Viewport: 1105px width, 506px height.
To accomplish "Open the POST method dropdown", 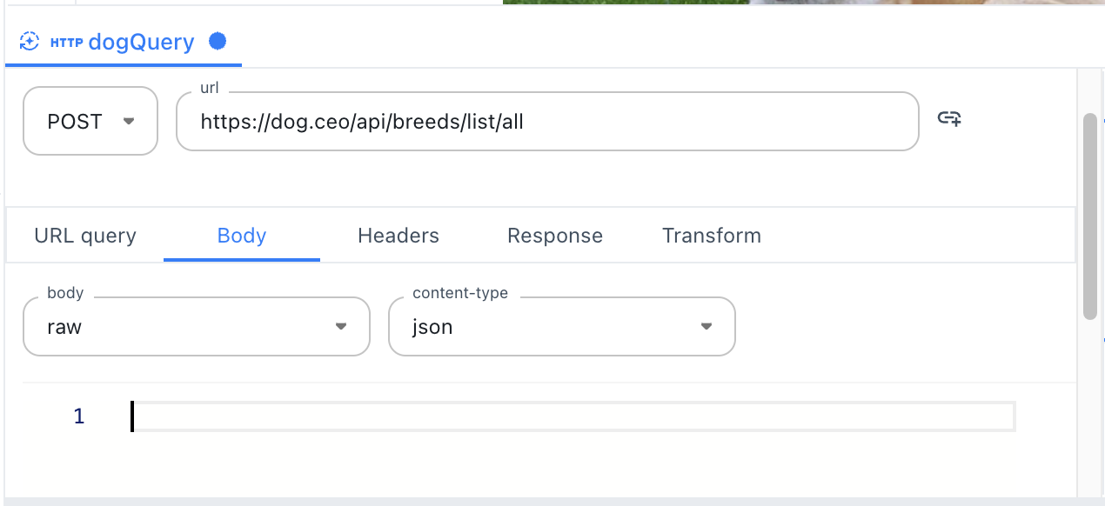I will pos(90,121).
